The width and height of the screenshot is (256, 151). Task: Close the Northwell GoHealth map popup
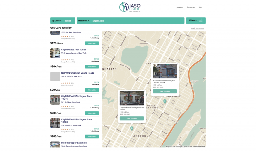pyautogui.click(x=178, y=64)
